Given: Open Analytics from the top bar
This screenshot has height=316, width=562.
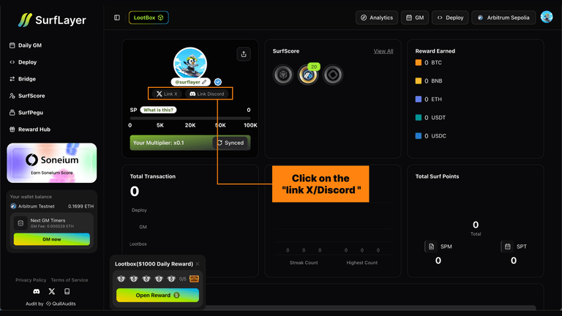Looking at the screenshot, I should (377, 18).
